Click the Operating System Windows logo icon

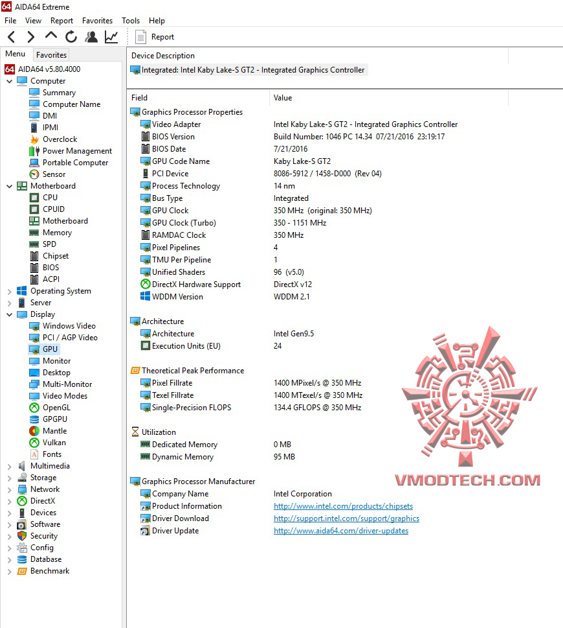22,291
